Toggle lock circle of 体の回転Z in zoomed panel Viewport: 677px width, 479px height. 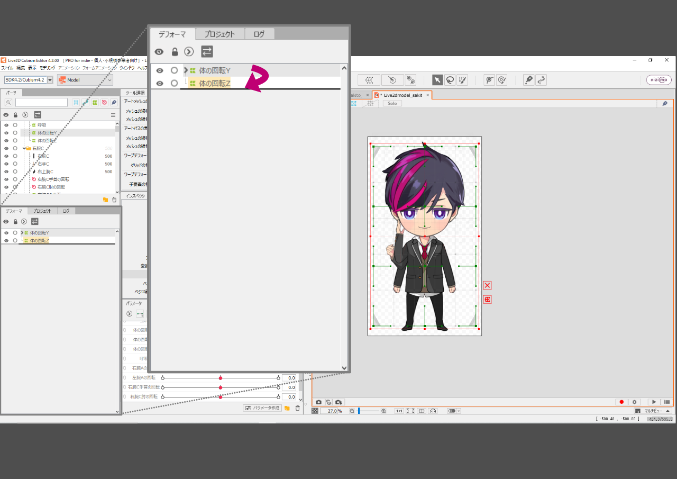(174, 83)
